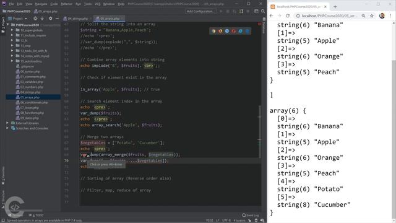Click Chrome reload page icon
The image size is (396, 223).
(288, 15)
